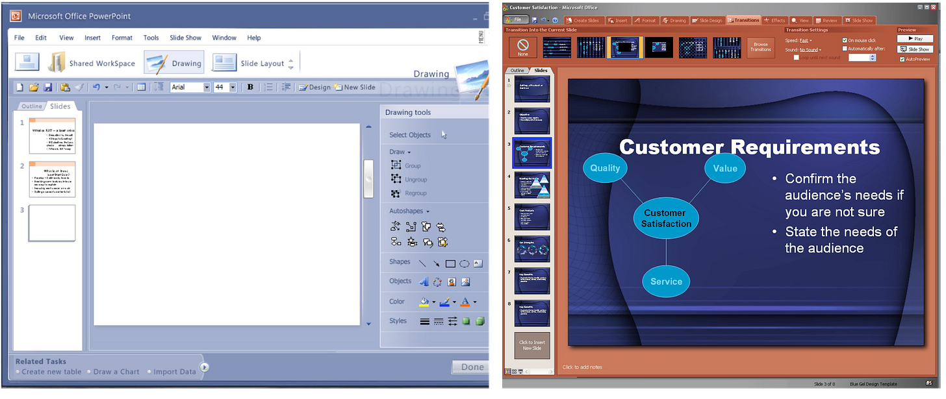
Task: Click the fill color paint bucket swatch
Action: click(424, 302)
